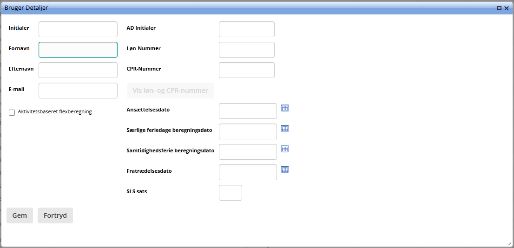Viewport: 514px width, 248px height.
Task: Open the Fratrædelsesdato calendar picker
Action: pyautogui.click(x=285, y=169)
